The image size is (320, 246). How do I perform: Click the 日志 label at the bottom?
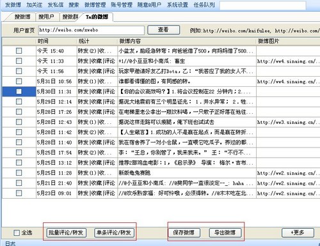point(10,243)
